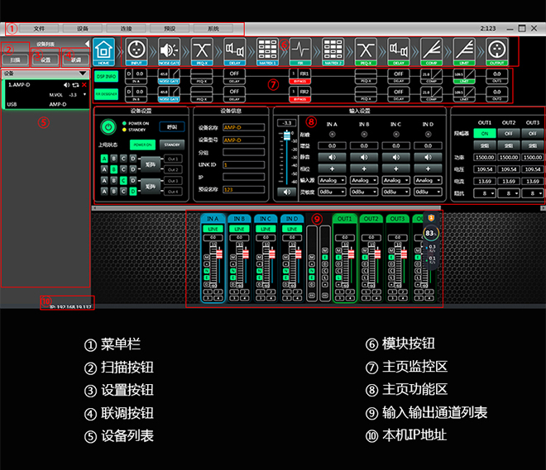Click the HOME module icon
Image resolution: width=546 pixels, height=470 pixels.
tap(104, 50)
